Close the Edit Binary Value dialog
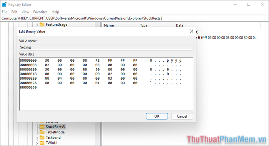This screenshot has width=269, height=146. tap(192, 31)
